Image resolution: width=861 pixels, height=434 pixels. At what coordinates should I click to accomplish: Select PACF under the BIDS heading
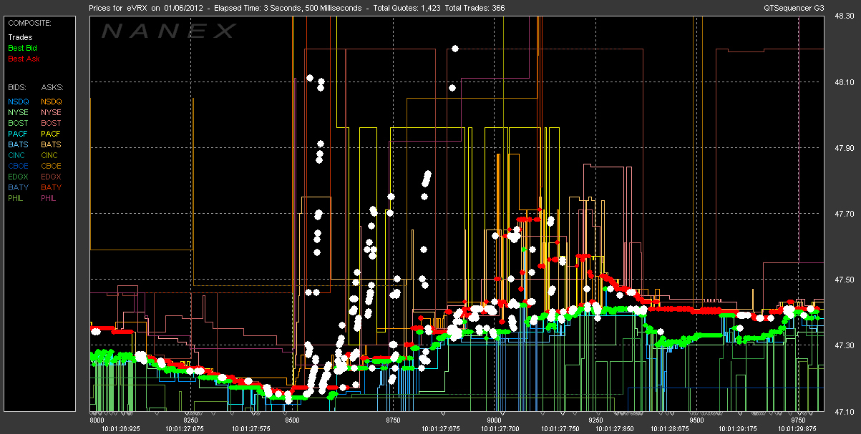pos(18,134)
